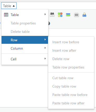Select the highlighted Row menu item
The width and height of the screenshot is (96, 112).
point(25,40)
